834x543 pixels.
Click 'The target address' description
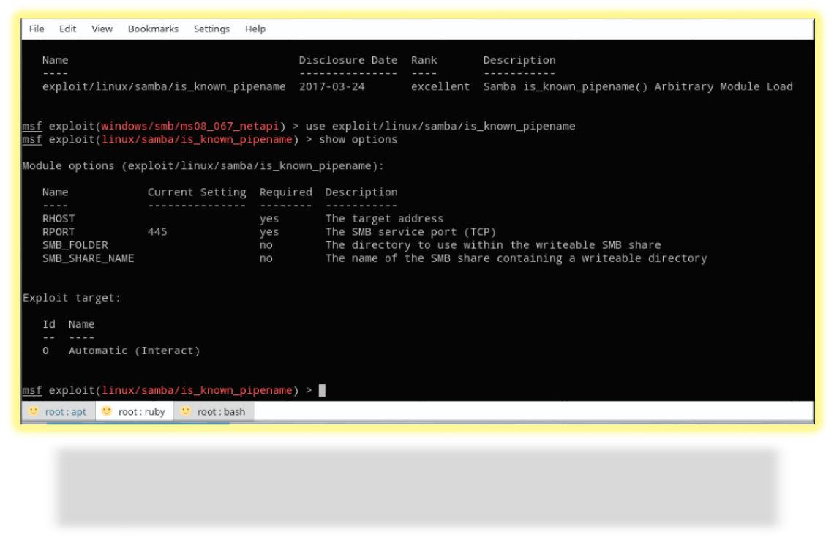(384, 219)
